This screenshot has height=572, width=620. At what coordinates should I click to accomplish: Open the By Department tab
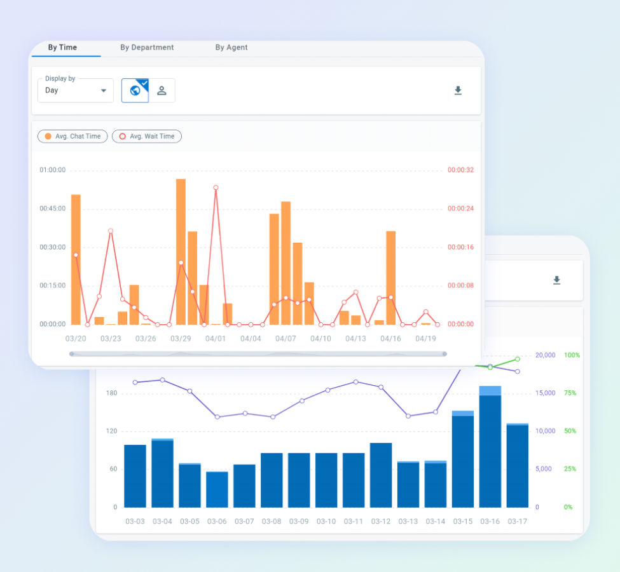tap(147, 48)
